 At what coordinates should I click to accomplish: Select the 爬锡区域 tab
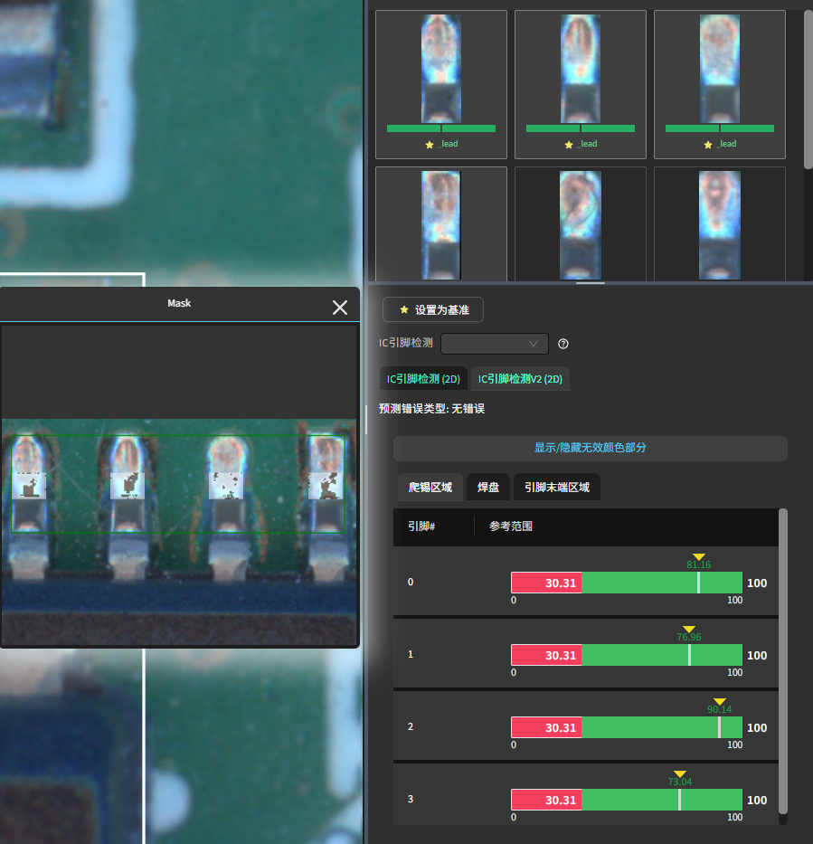click(x=430, y=488)
